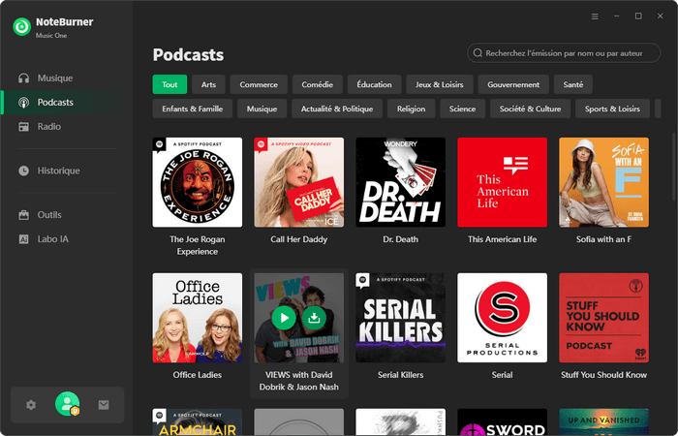Select the Tout category filter
Screen dimensions: 678x436
point(169,84)
